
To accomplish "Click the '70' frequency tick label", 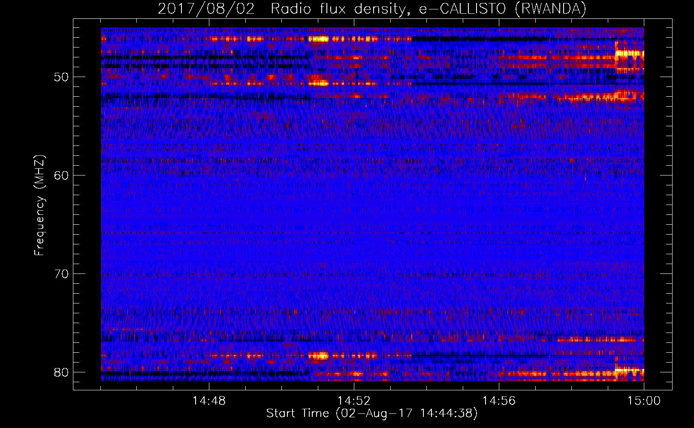I will tap(61, 274).
